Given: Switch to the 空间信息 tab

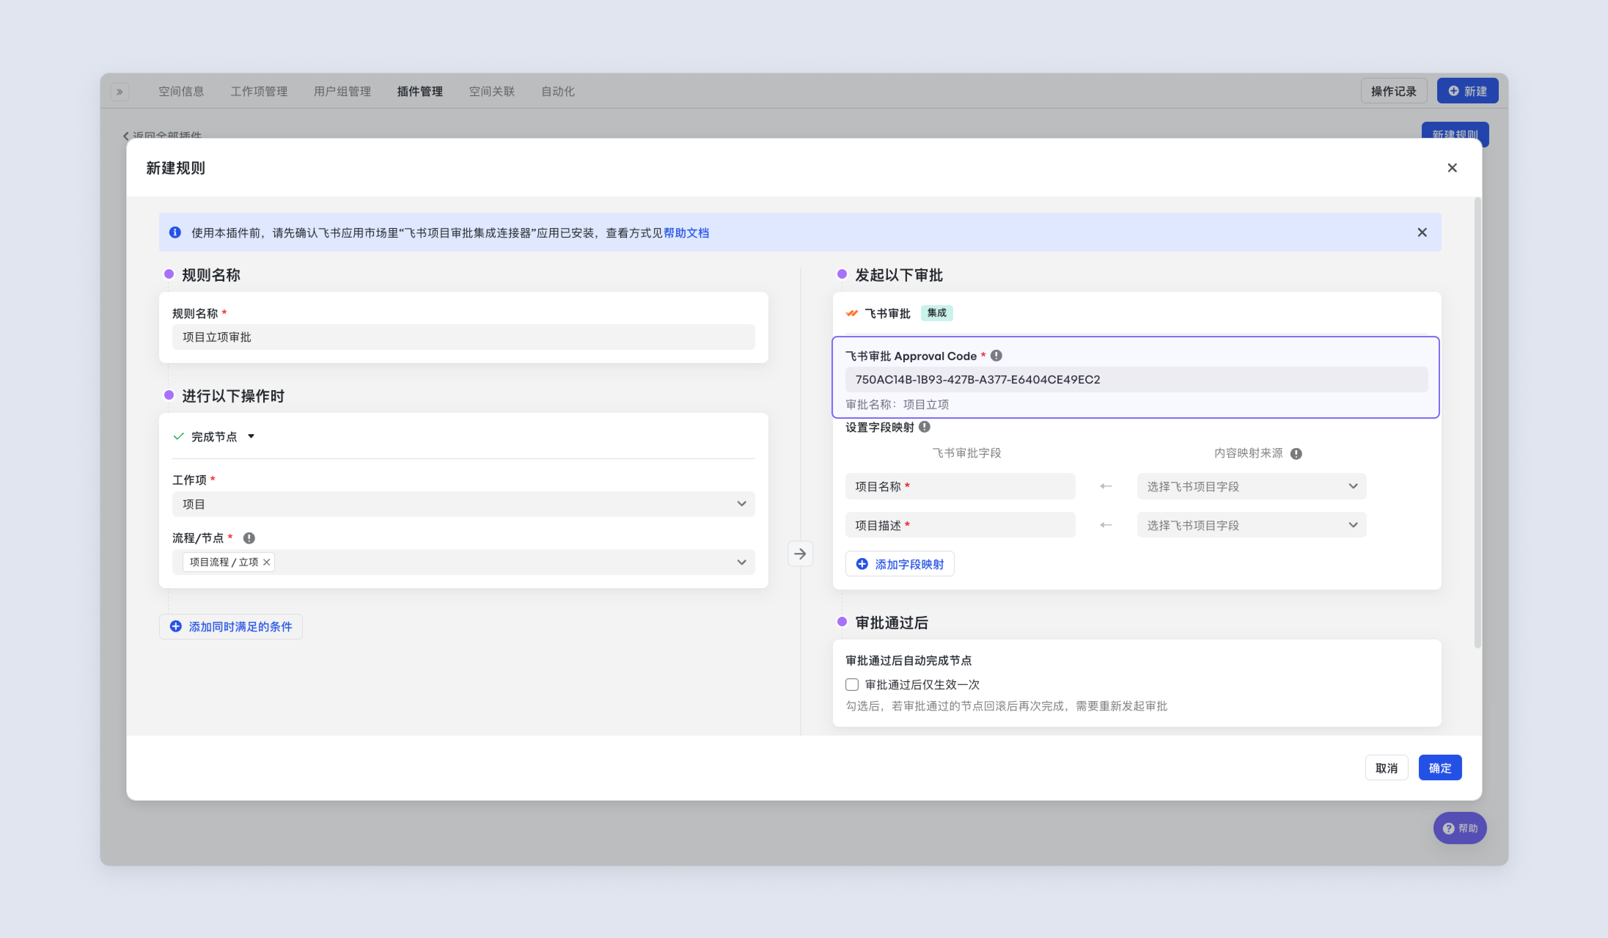Looking at the screenshot, I should click(x=181, y=91).
